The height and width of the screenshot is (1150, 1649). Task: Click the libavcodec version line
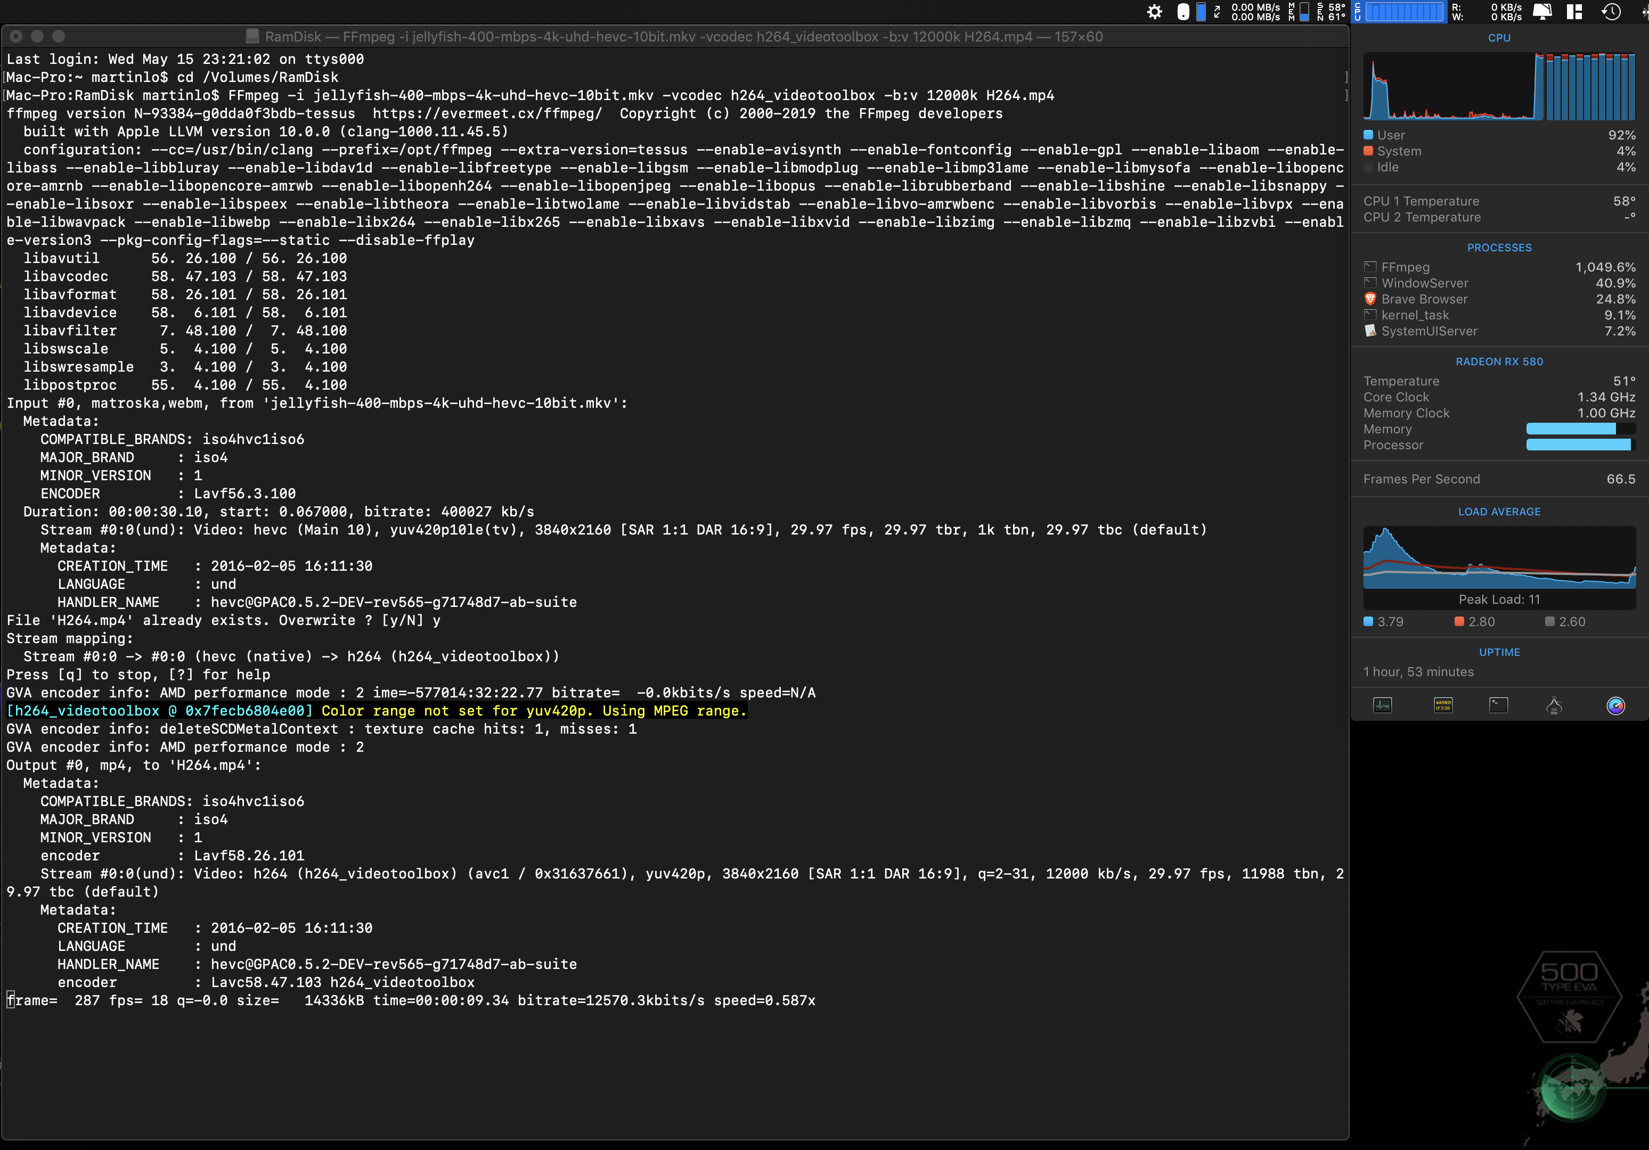(x=185, y=276)
